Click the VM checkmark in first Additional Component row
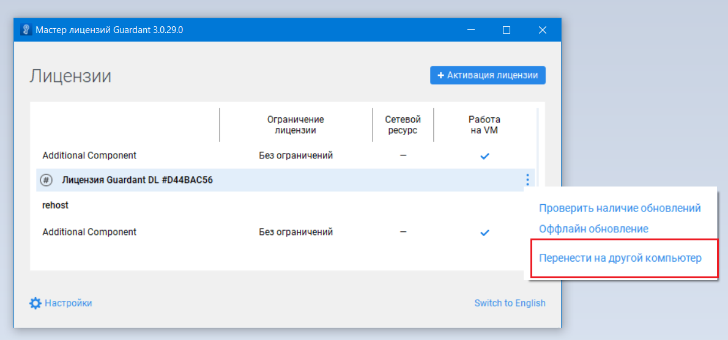 (485, 156)
